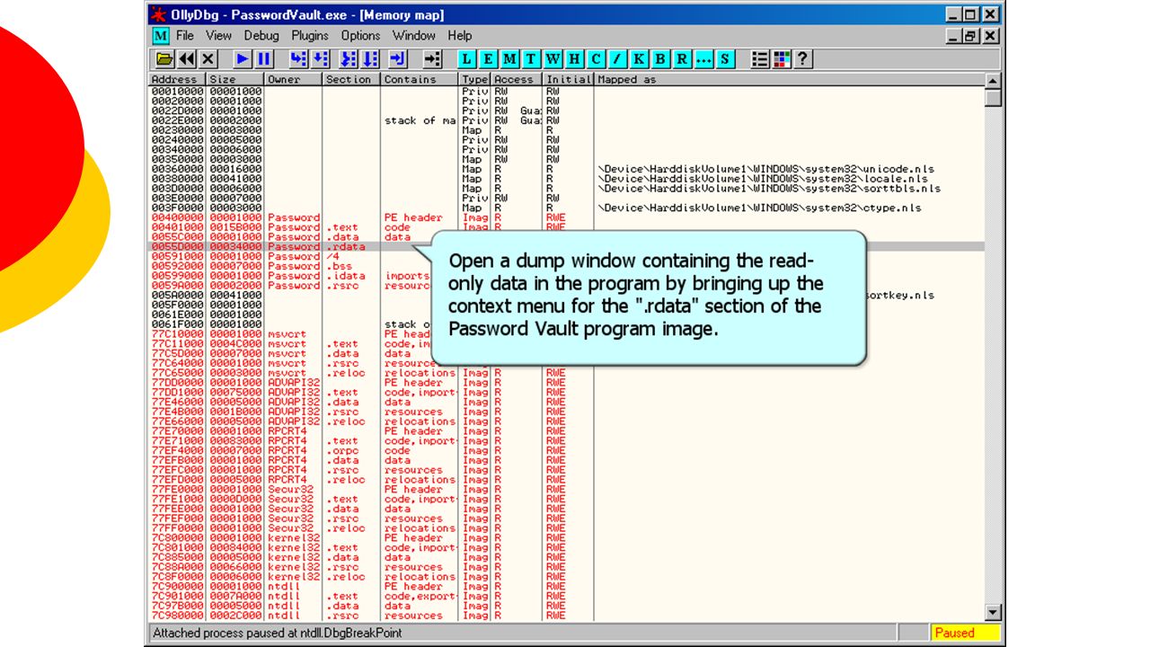
Task: Select the Password .rsrc section row
Action: [566, 286]
